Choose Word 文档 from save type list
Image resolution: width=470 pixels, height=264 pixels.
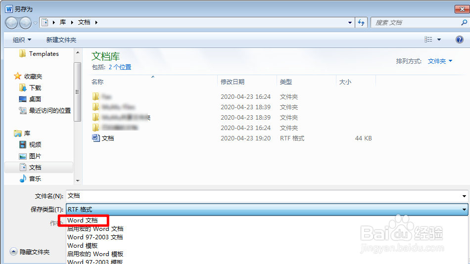[x=83, y=220]
